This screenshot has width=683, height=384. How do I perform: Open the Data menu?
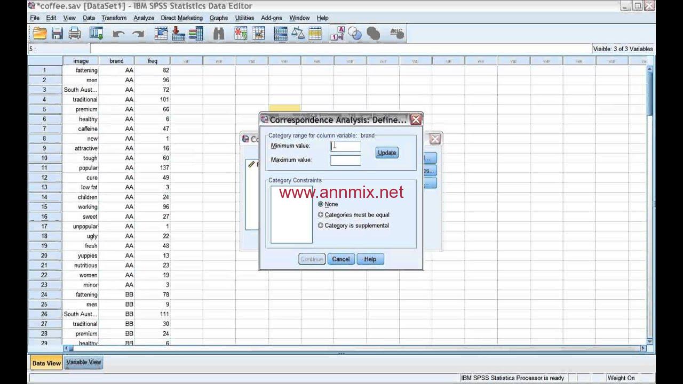pyautogui.click(x=89, y=18)
